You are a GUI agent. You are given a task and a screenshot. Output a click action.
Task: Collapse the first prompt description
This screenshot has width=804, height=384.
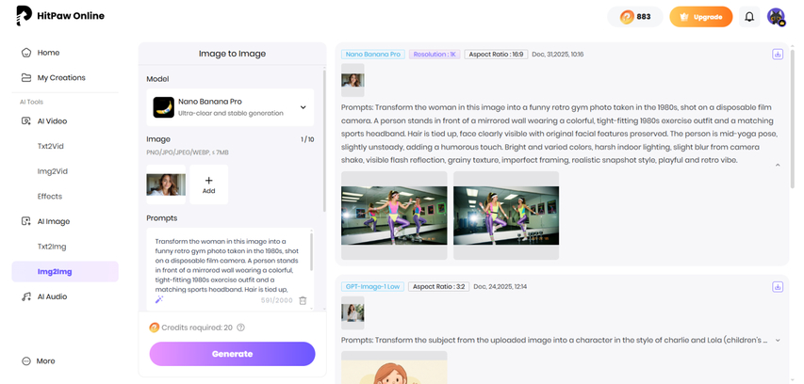778,165
